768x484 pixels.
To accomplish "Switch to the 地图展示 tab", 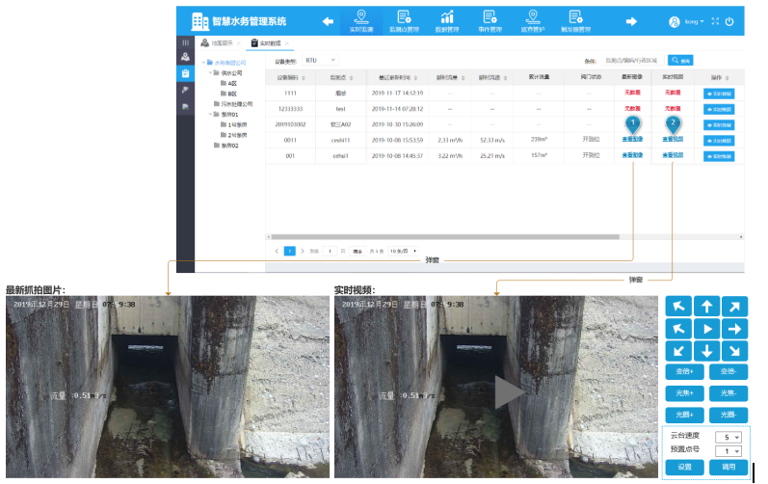I will coord(223,43).
